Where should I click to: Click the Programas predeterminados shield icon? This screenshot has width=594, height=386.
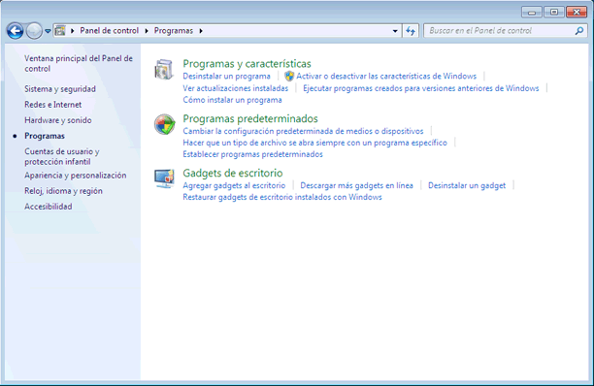(164, 124)
